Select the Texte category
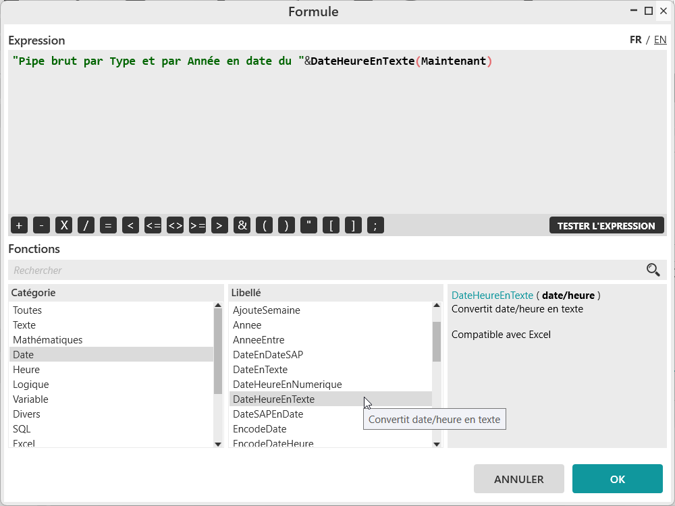 click(x=24, y=325)
